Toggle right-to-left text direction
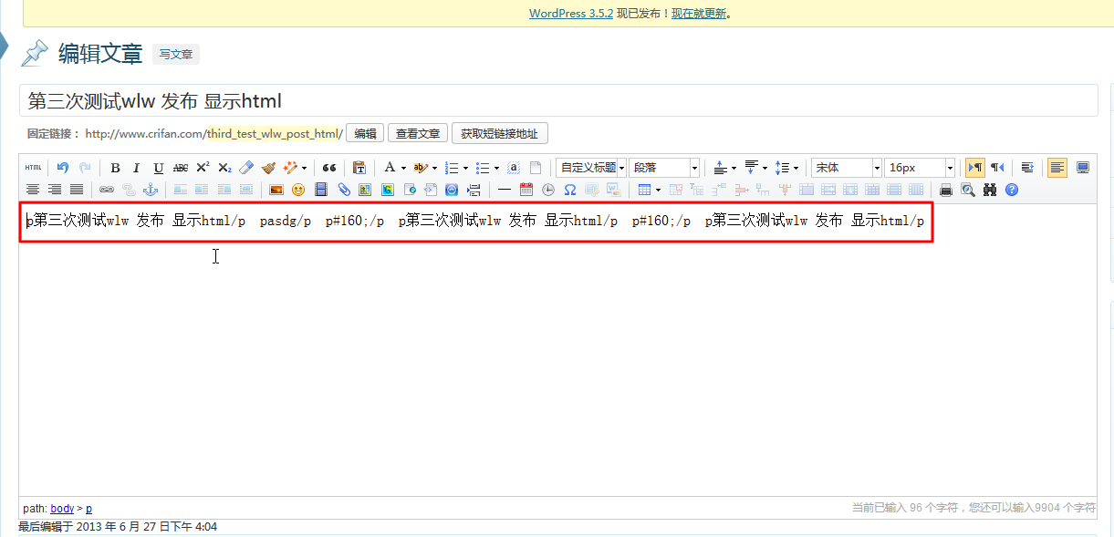 tap(997, 168)
